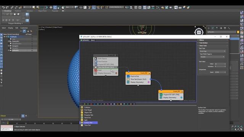Click the yellow object color swatch
Viewport: 244px width, 137px height.
click(x=238, y=32)
